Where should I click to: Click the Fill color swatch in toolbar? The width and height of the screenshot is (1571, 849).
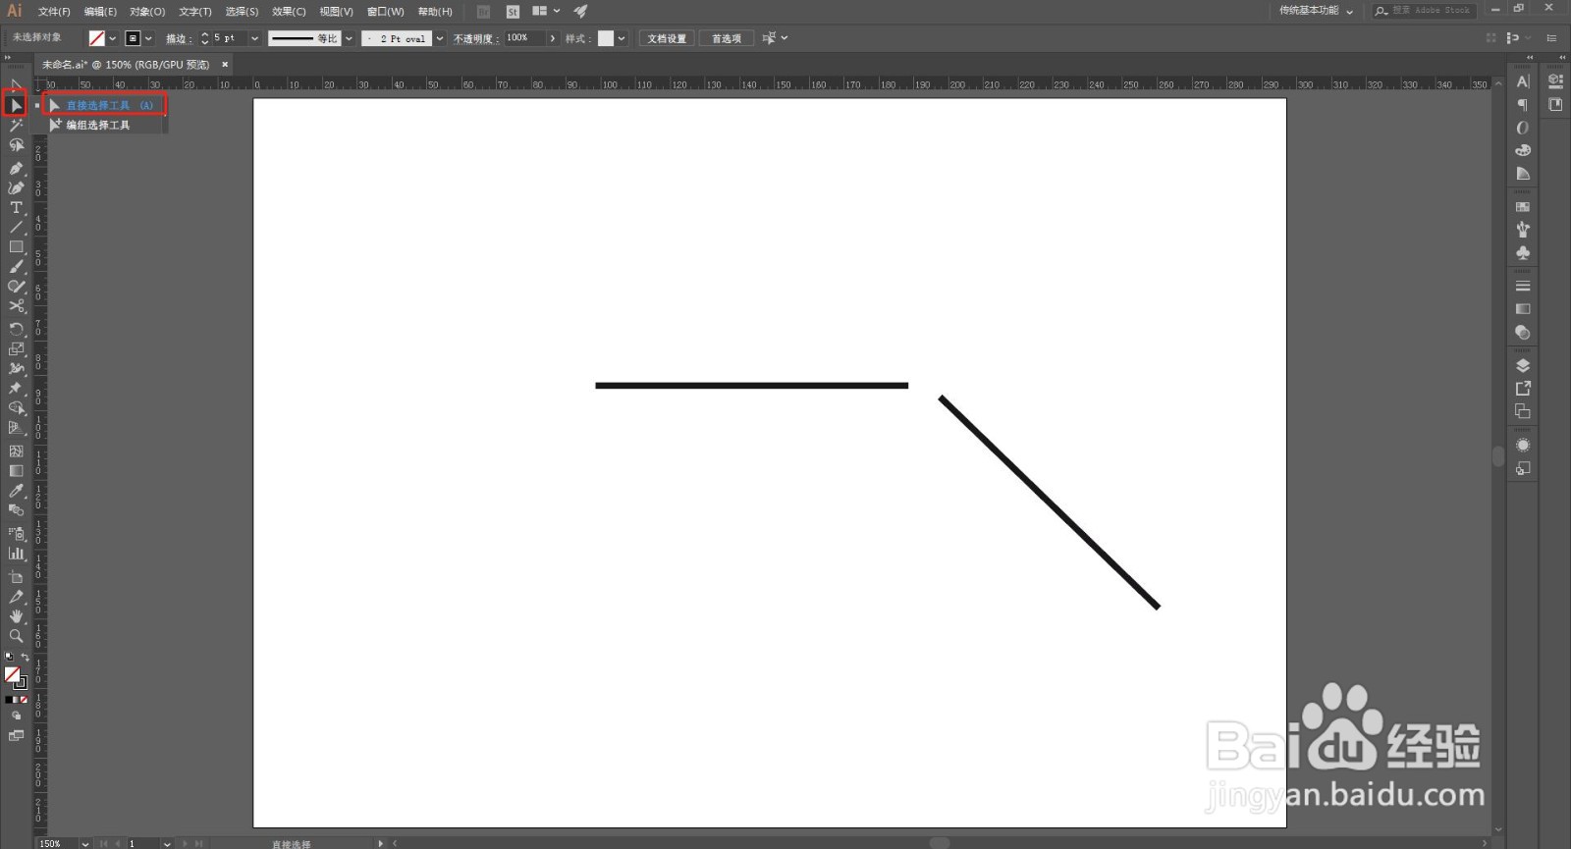pos(12,674)
